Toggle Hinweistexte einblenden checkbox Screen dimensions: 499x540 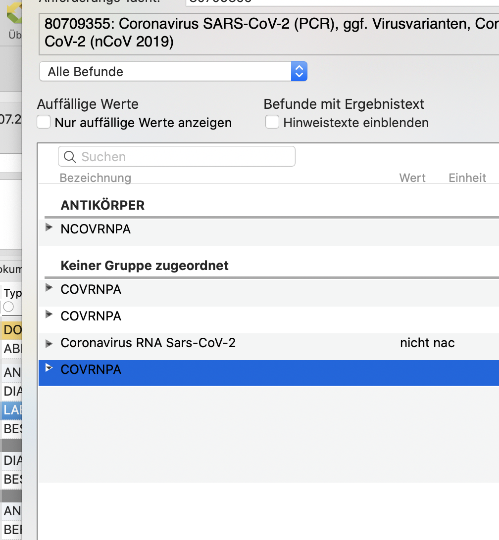tap(272, 122)
